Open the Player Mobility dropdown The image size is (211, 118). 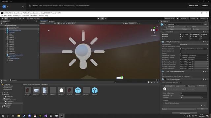pyautogui.click(x=194, y=45)
